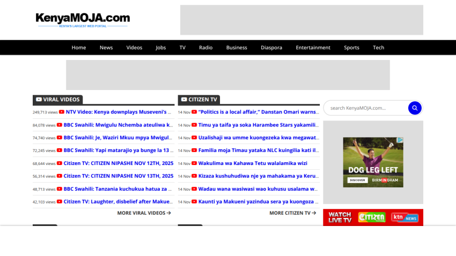Open the Entertainment section
The height and width of the screenshot is (256, 456).
coord(313,48)
